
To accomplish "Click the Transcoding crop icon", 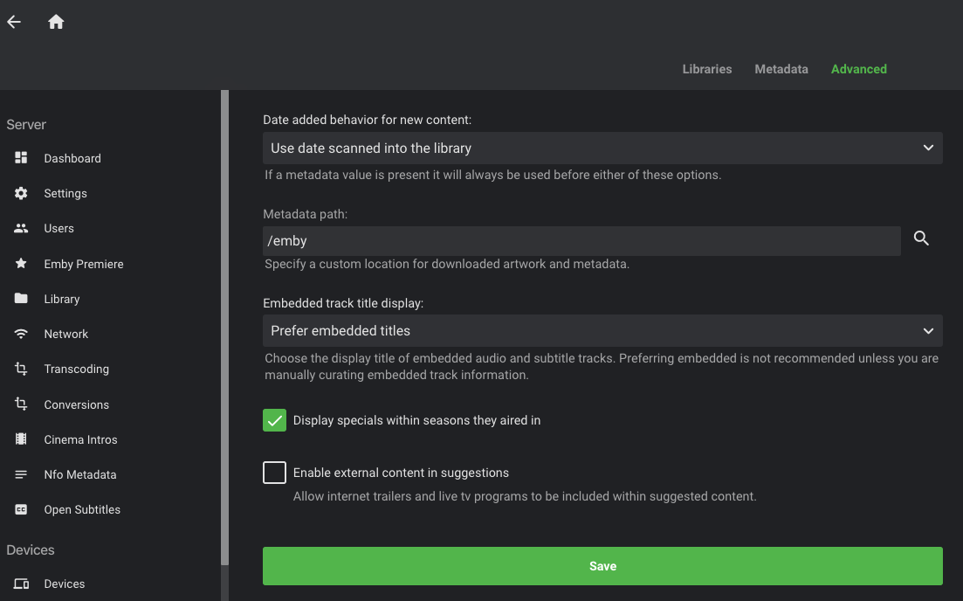I will 21,369.
